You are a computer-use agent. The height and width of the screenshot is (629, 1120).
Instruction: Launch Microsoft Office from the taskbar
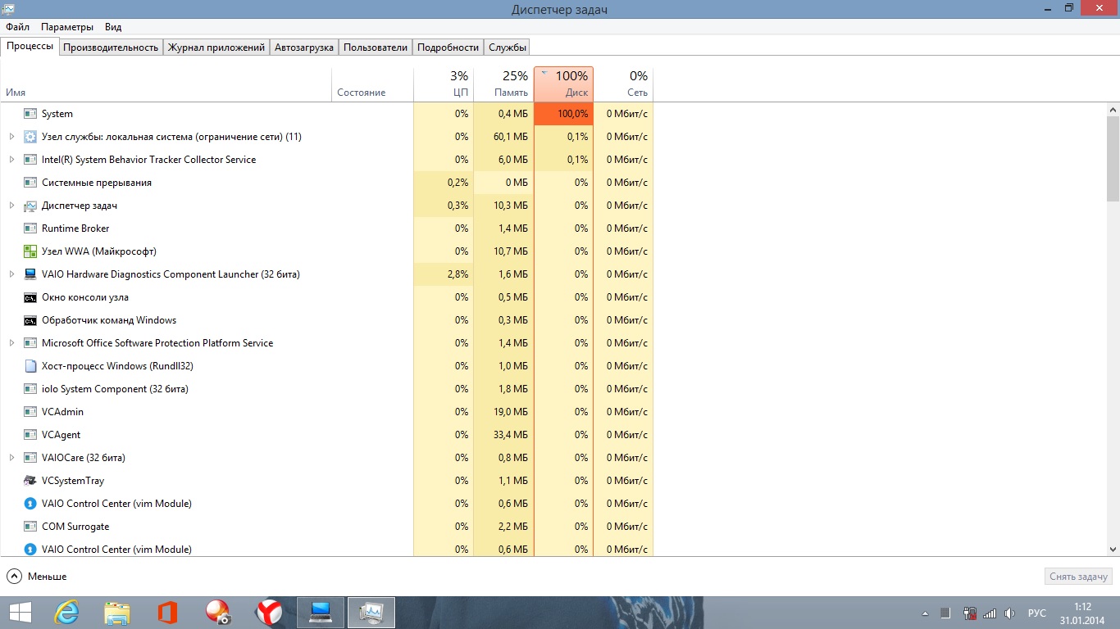click(x=167, y=613)
